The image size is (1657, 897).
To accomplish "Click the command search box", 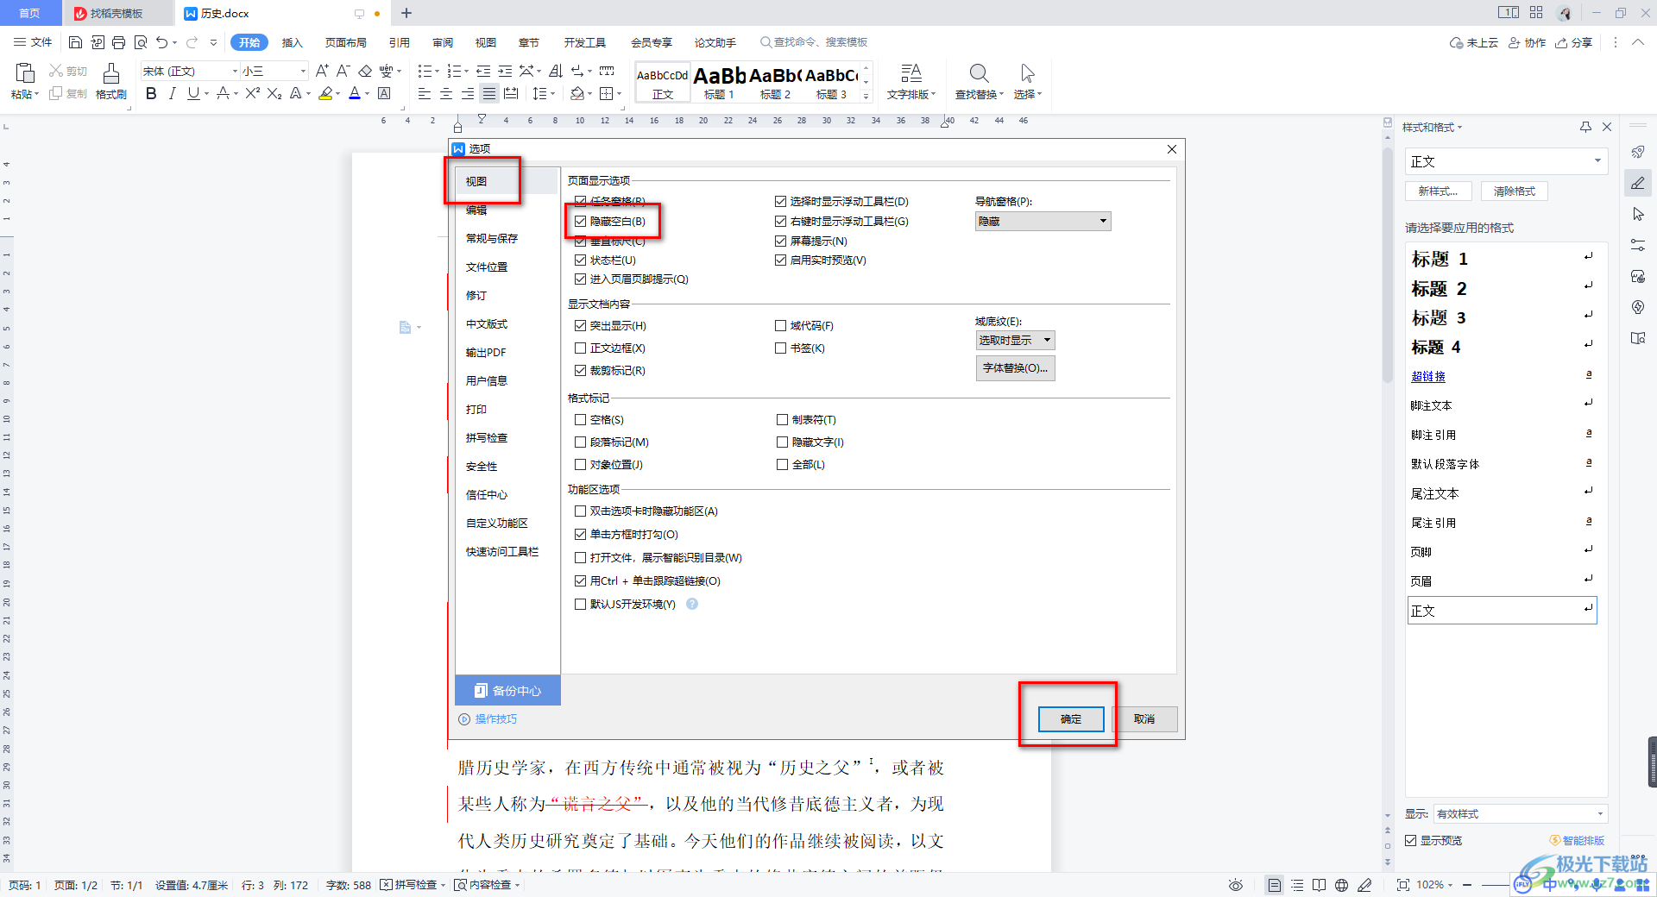I will click(x=814, y=42).
